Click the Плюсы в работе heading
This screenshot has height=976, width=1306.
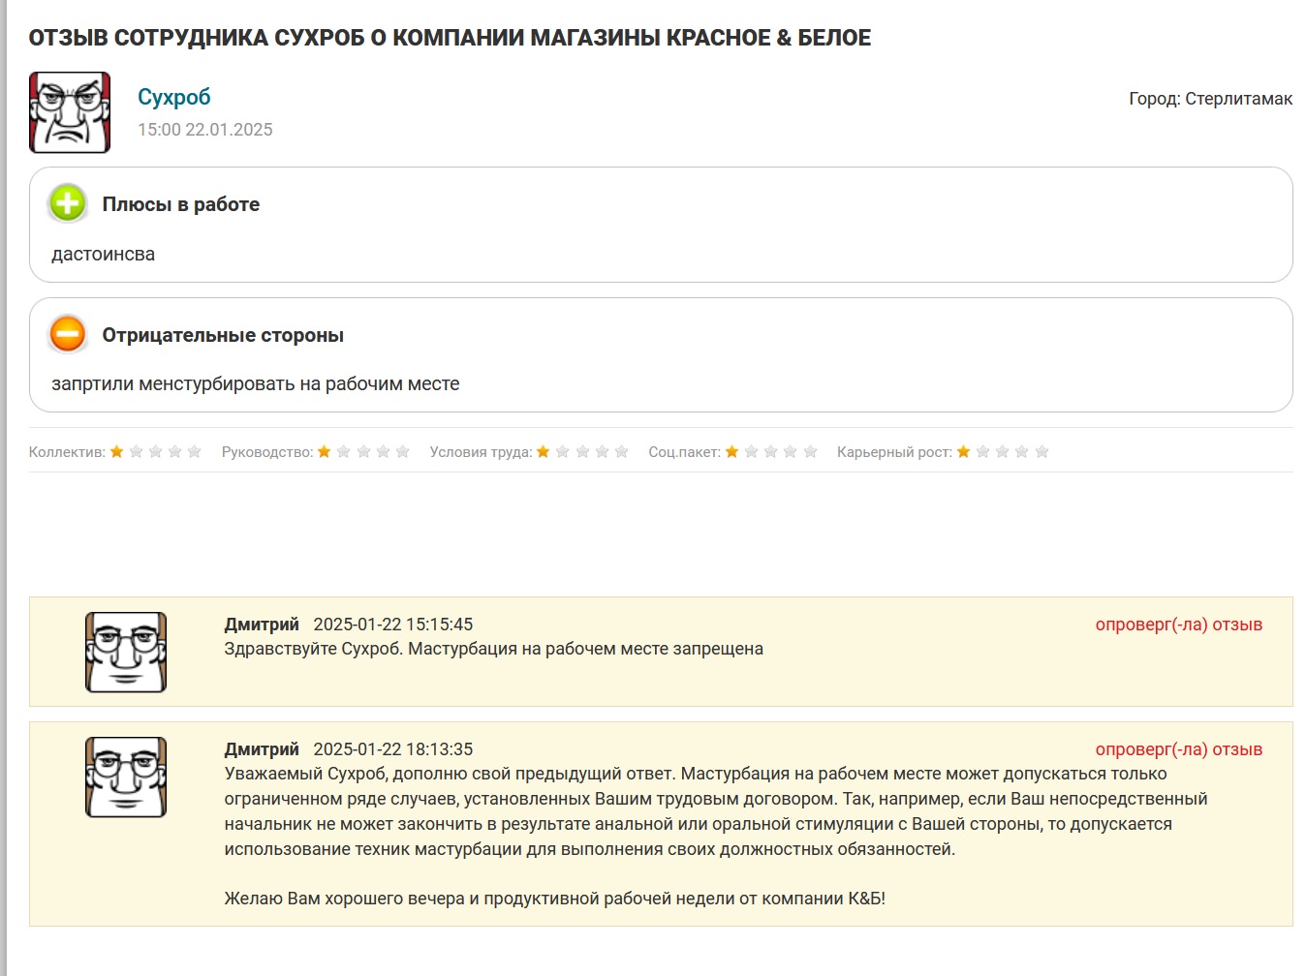pos(181,204)
